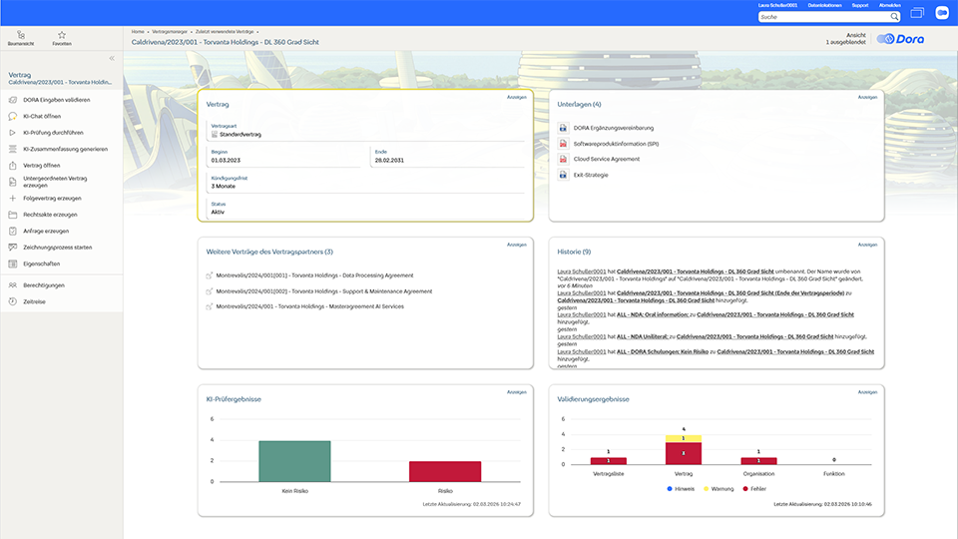The image size is (958, 539).
Task: Open the DORA Ergänzungsvereinbarung document
Action: point(613,128)
